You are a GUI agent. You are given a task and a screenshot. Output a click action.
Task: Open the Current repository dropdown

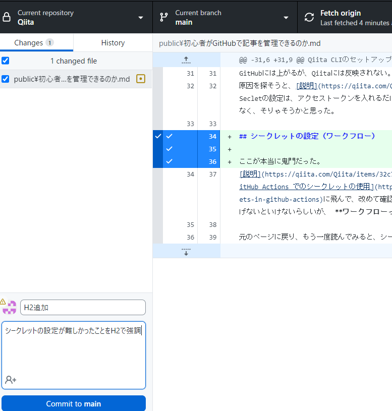[76, 17]
